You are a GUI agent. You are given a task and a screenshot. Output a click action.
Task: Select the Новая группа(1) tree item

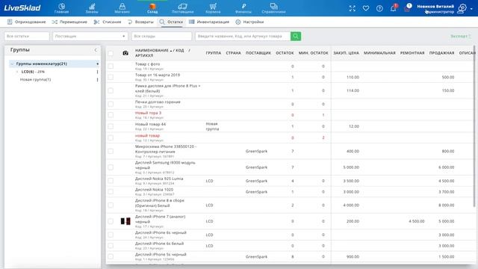[35, 80]
